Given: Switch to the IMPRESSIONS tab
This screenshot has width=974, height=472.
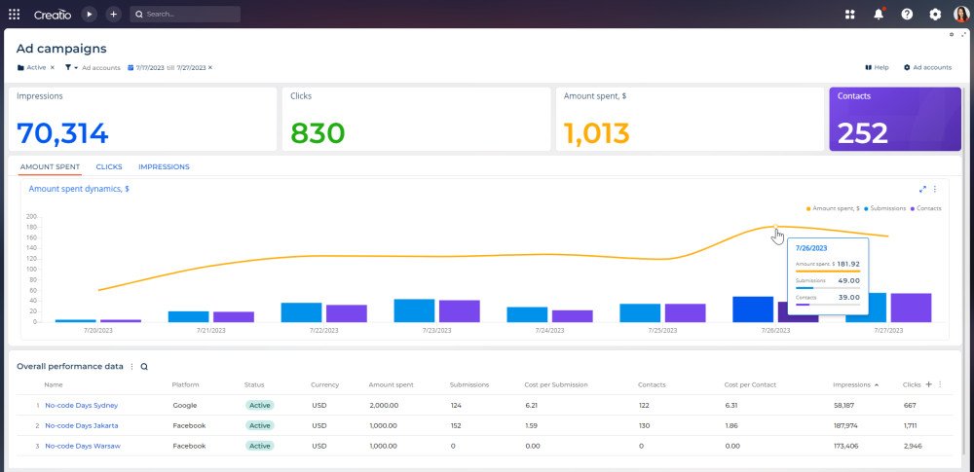Looking at the screenshot, I should coord(164,167).
